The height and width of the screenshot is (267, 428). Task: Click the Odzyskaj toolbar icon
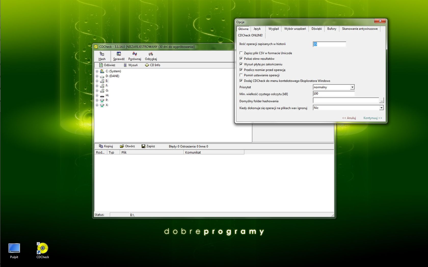(x=151, y=54)
